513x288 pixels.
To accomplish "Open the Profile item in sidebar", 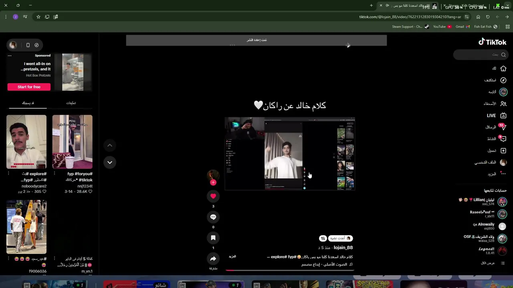I will pyautogui.click(x=491, y=162).
